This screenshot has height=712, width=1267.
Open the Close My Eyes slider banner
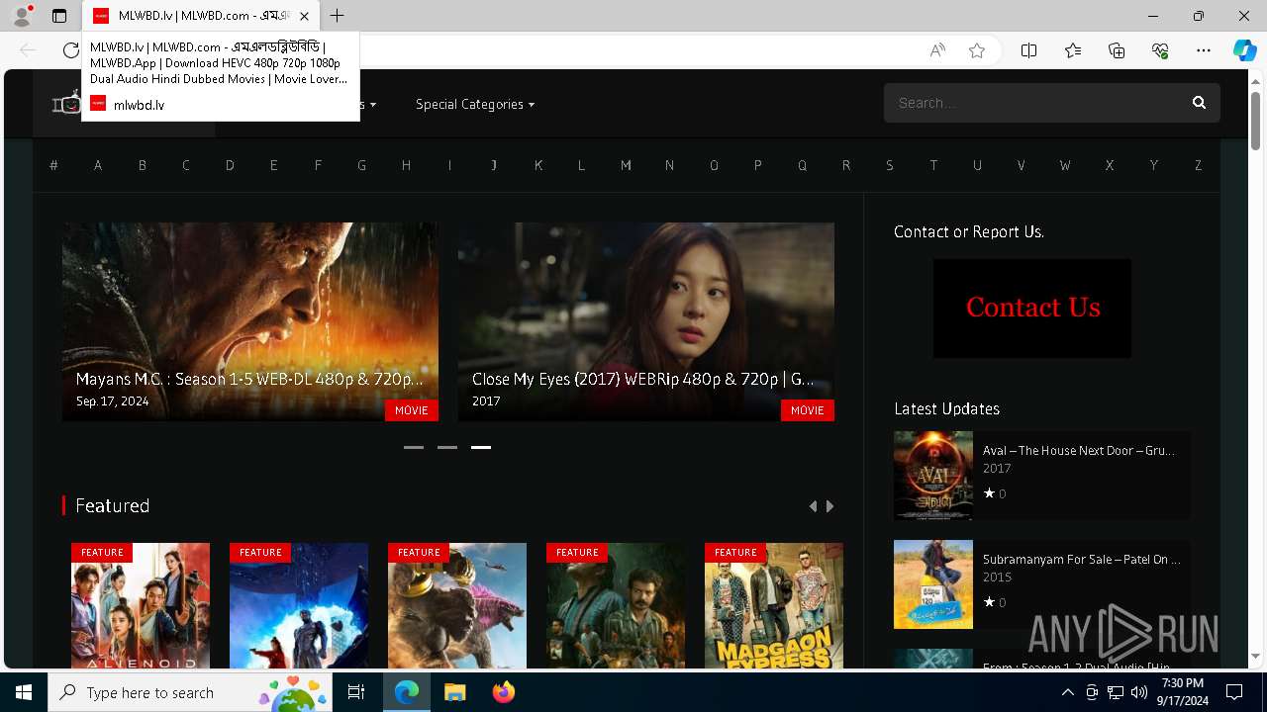pos(646,321)
